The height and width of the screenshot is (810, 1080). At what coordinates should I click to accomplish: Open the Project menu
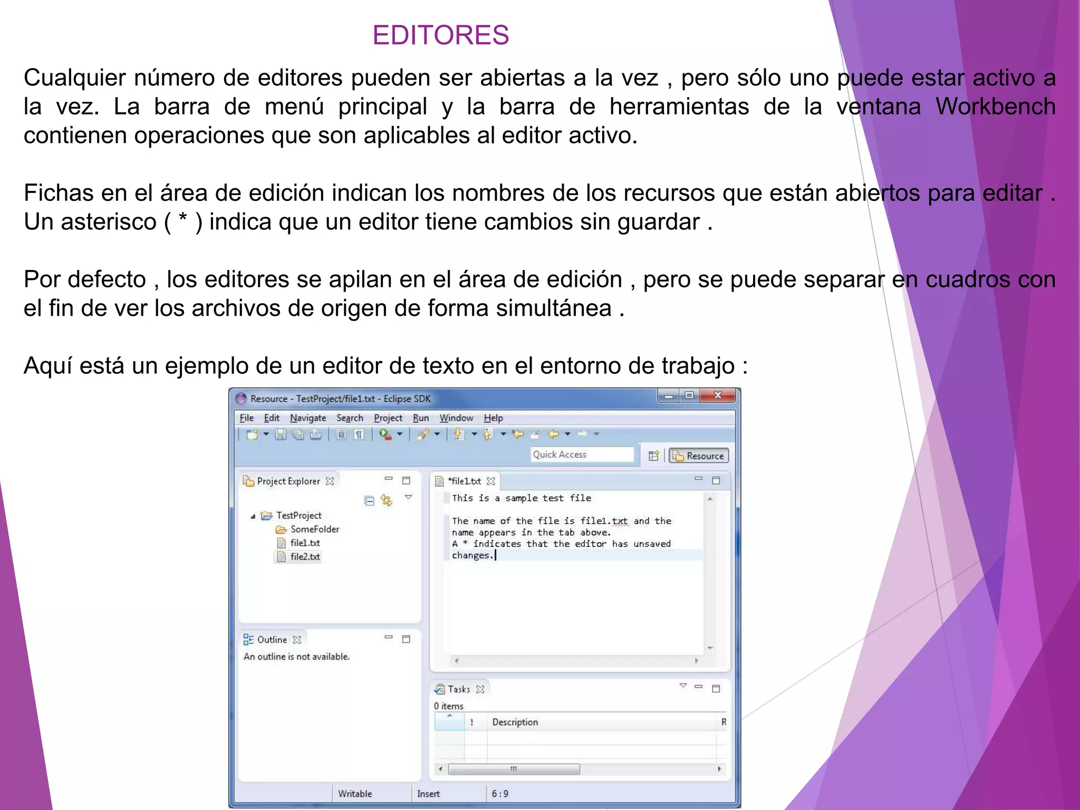click(388, 418)
